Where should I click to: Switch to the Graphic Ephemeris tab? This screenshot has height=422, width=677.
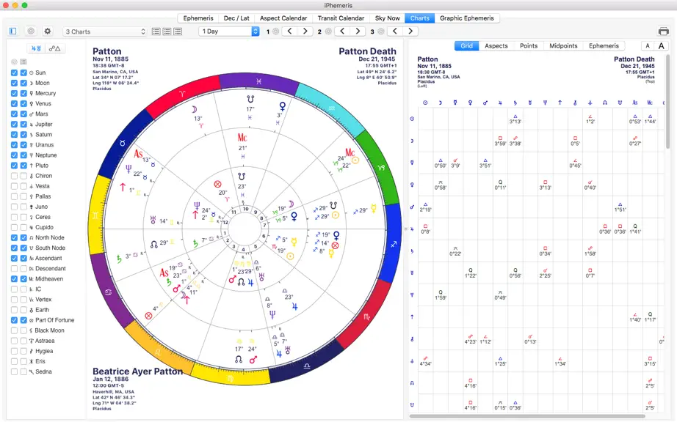467,18
